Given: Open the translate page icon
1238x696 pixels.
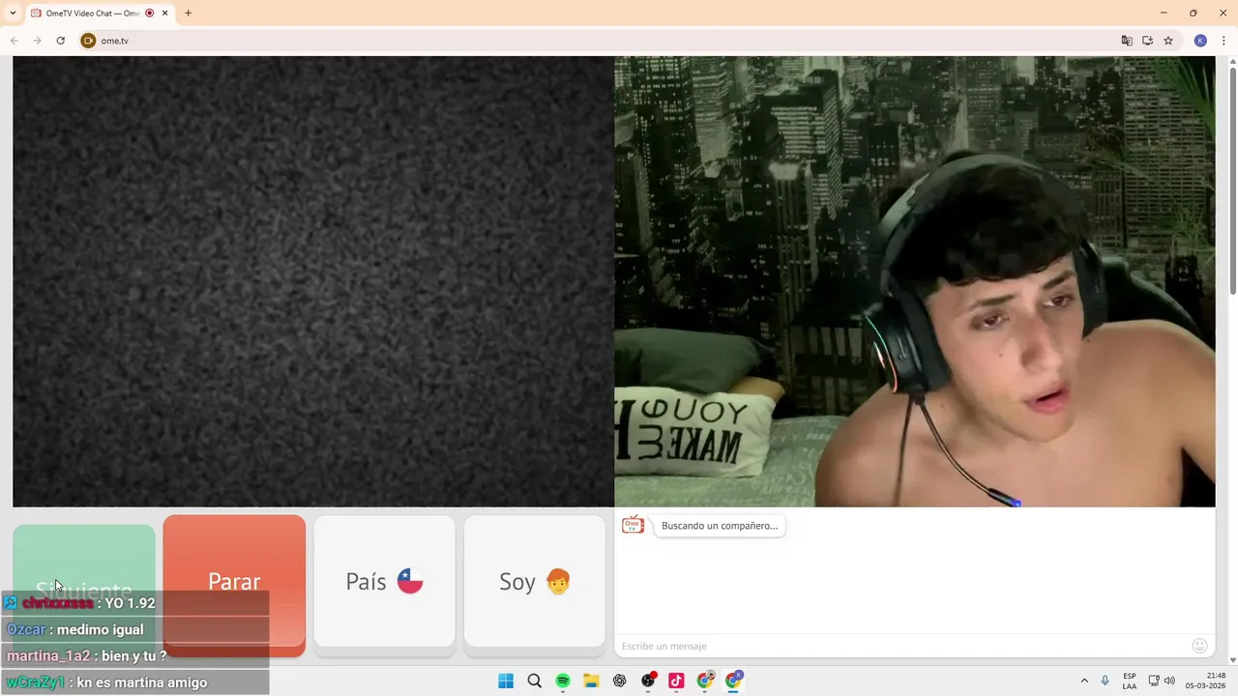Looking at the screenshot, I should 1127,41.
